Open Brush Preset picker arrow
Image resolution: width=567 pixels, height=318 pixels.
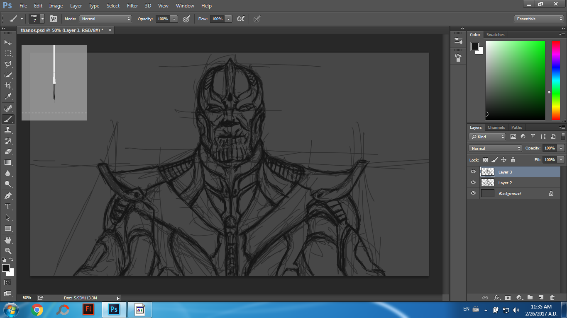point(42,19)
